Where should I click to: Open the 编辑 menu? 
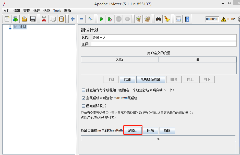coord(17,11)
